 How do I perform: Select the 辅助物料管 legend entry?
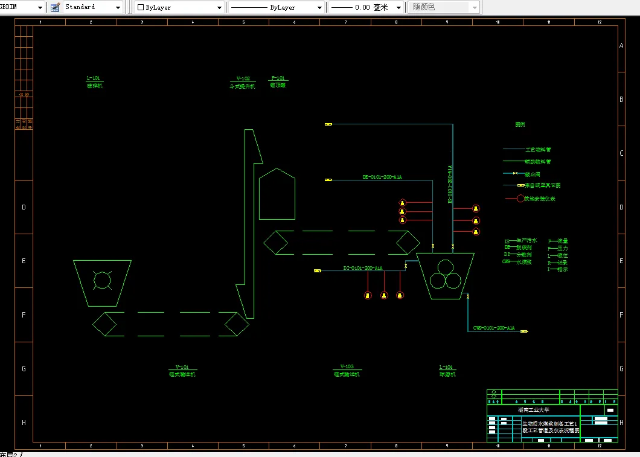tap(539, 162)
